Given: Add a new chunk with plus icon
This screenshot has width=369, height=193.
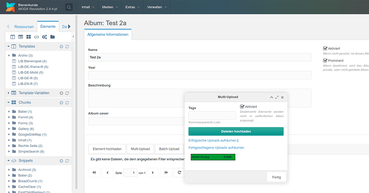Looking at the screenshot, I should coord(61,103).
